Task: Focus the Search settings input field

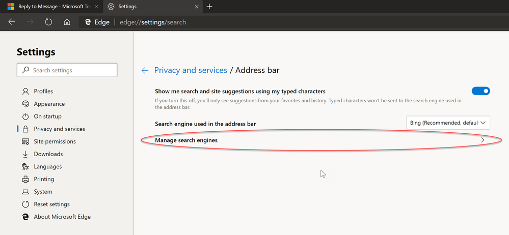Action: pyautogui.click(x=67, y=70)
